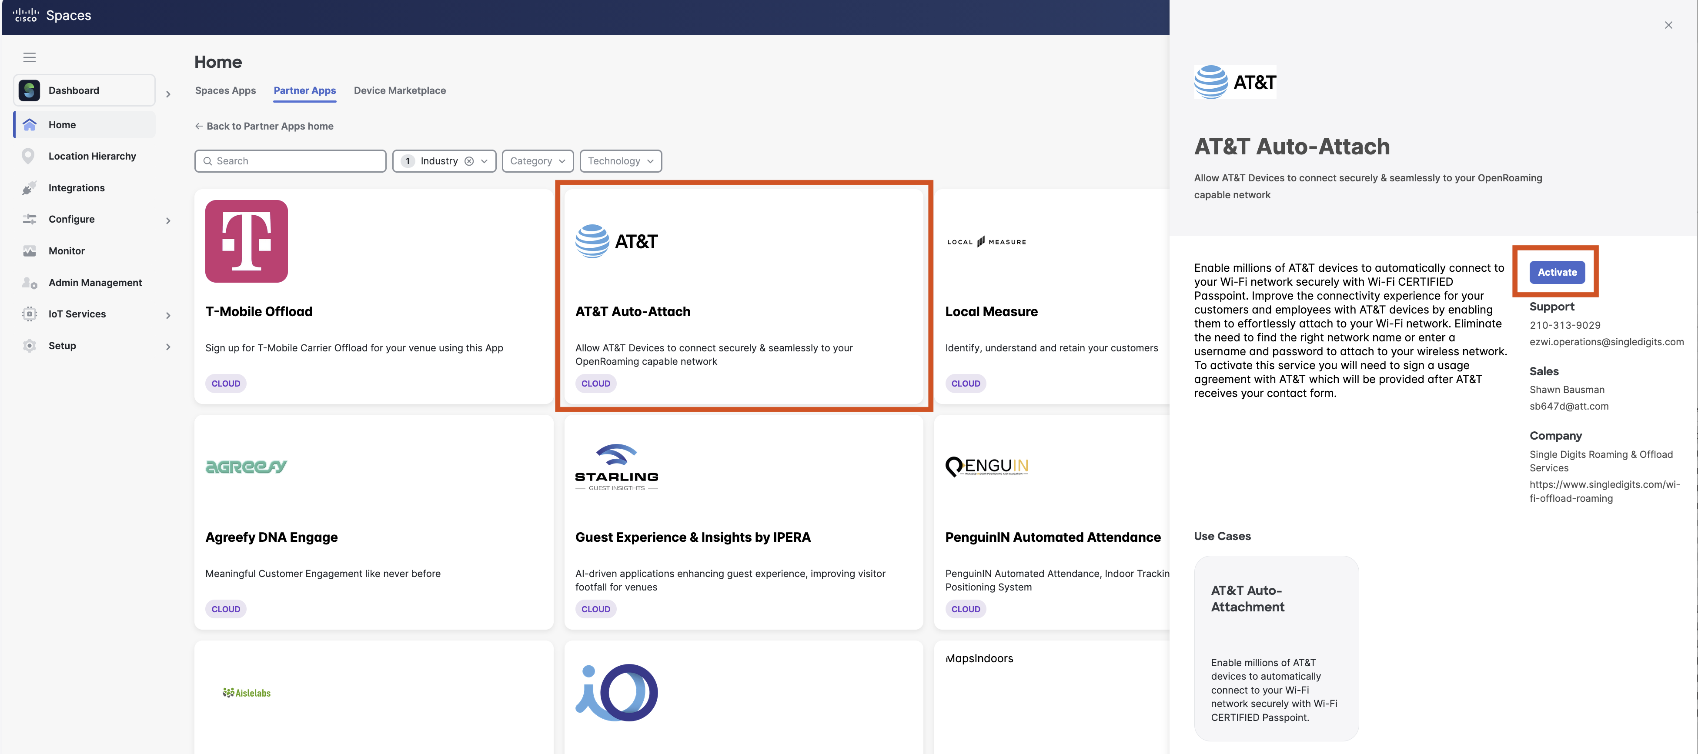1698x754 pixels.
Task: Open the singledigits.com wi-fi offload link
Action: click(1604, 491)
